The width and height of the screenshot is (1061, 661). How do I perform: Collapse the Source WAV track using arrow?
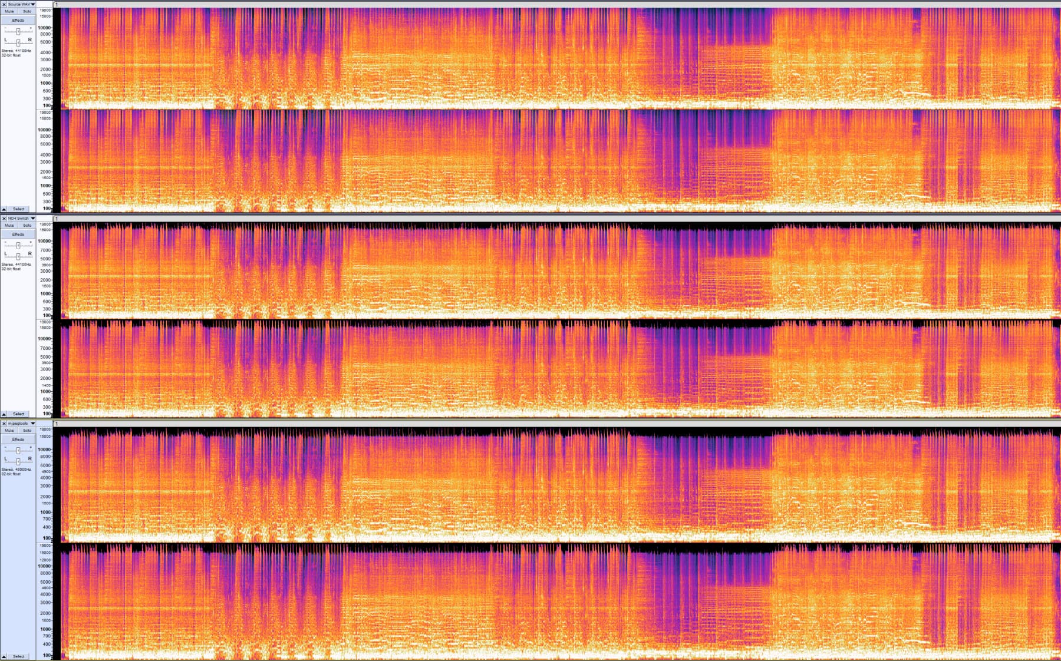tap(4, 209)
